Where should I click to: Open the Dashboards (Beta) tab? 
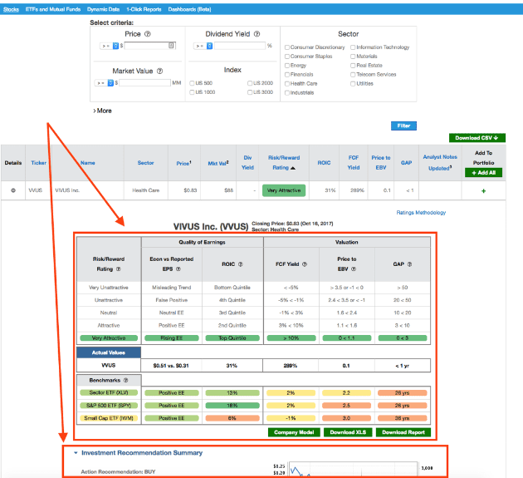(189, 9)
